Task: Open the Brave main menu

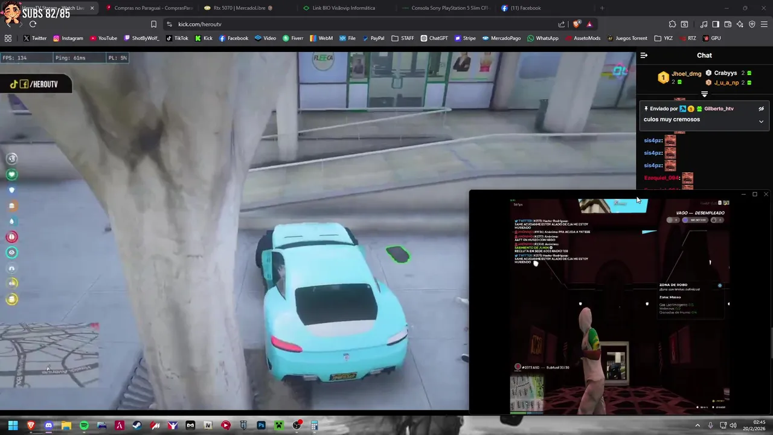Action: (x=764, y=24)
